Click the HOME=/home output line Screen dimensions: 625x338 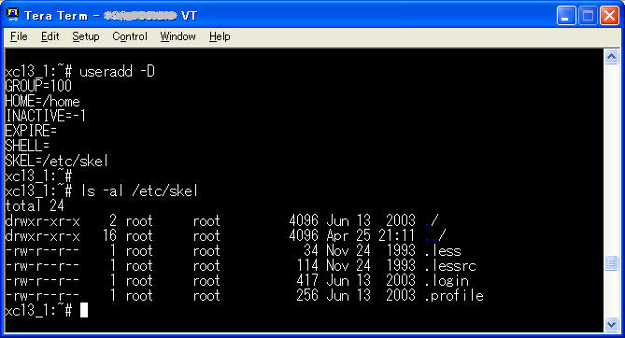click(42, 101)
